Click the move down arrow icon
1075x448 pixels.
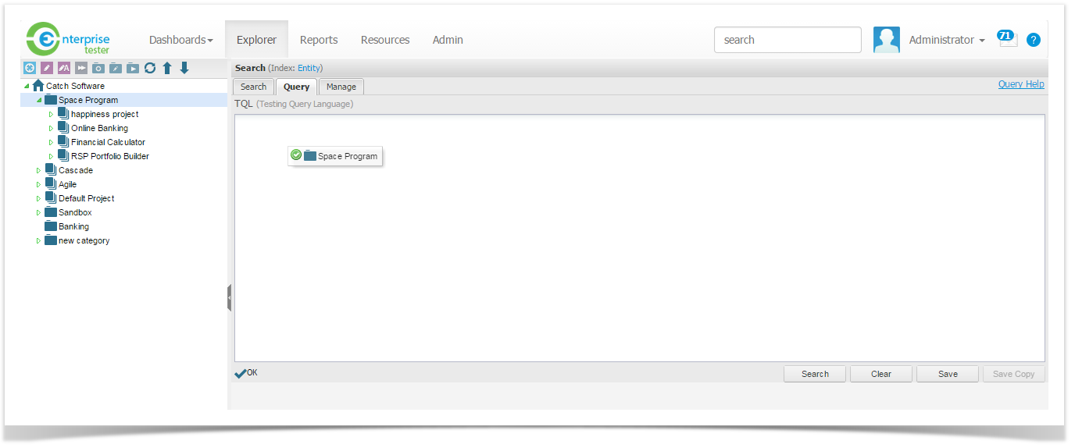pyautogui.click(x=184, y=68)
